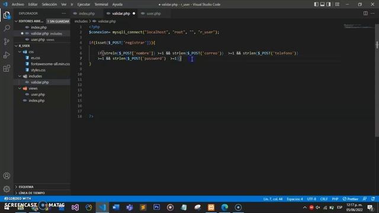Click the editor vertical scrollbar
Image resolution: width=379 pixels, height=213 pixels.
[377, 80]
